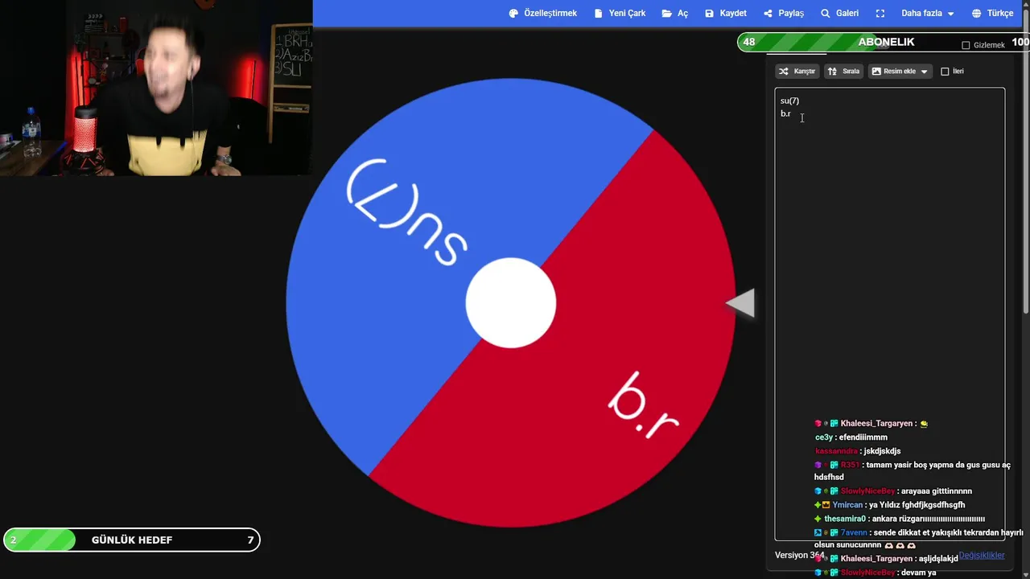Click the file icon beside Yeni Çark
The height and width of the screenshot is (579, 1030).
click(598, 13)
